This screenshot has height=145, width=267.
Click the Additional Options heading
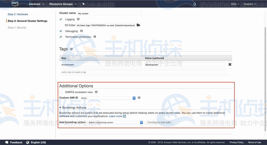(x=76, y=86)
